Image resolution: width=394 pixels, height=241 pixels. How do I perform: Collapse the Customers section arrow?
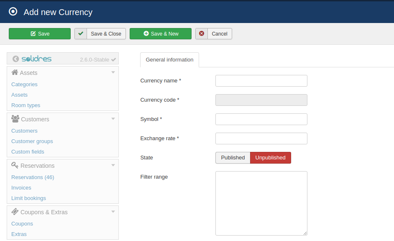coord(113,119)
